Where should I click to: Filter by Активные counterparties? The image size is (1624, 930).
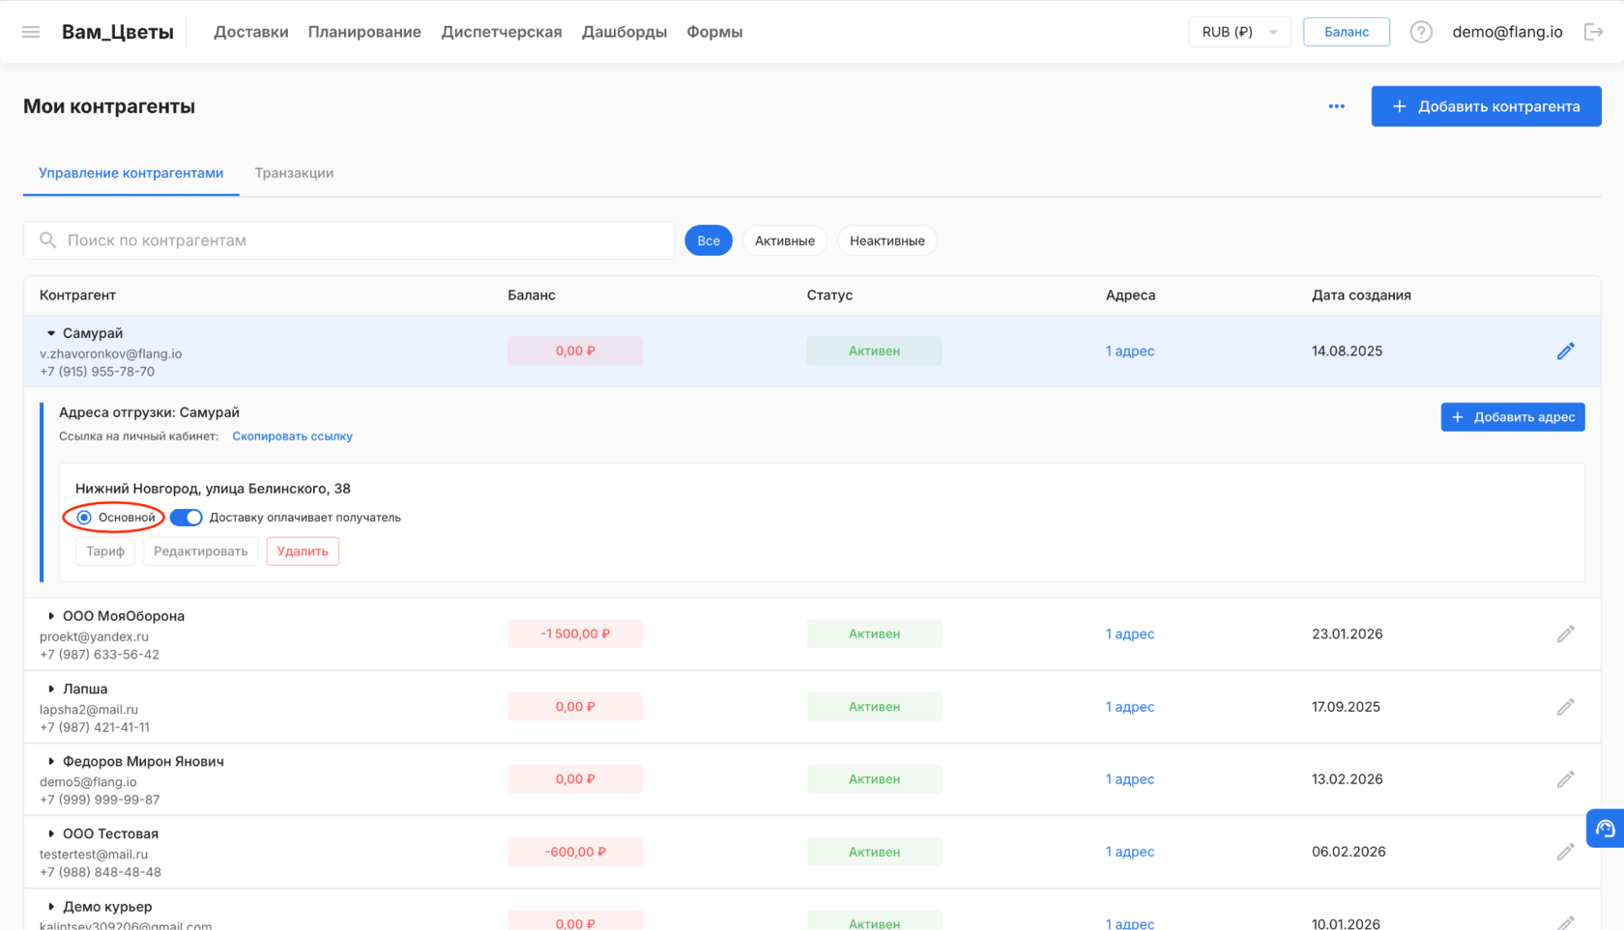coord(785,240)
